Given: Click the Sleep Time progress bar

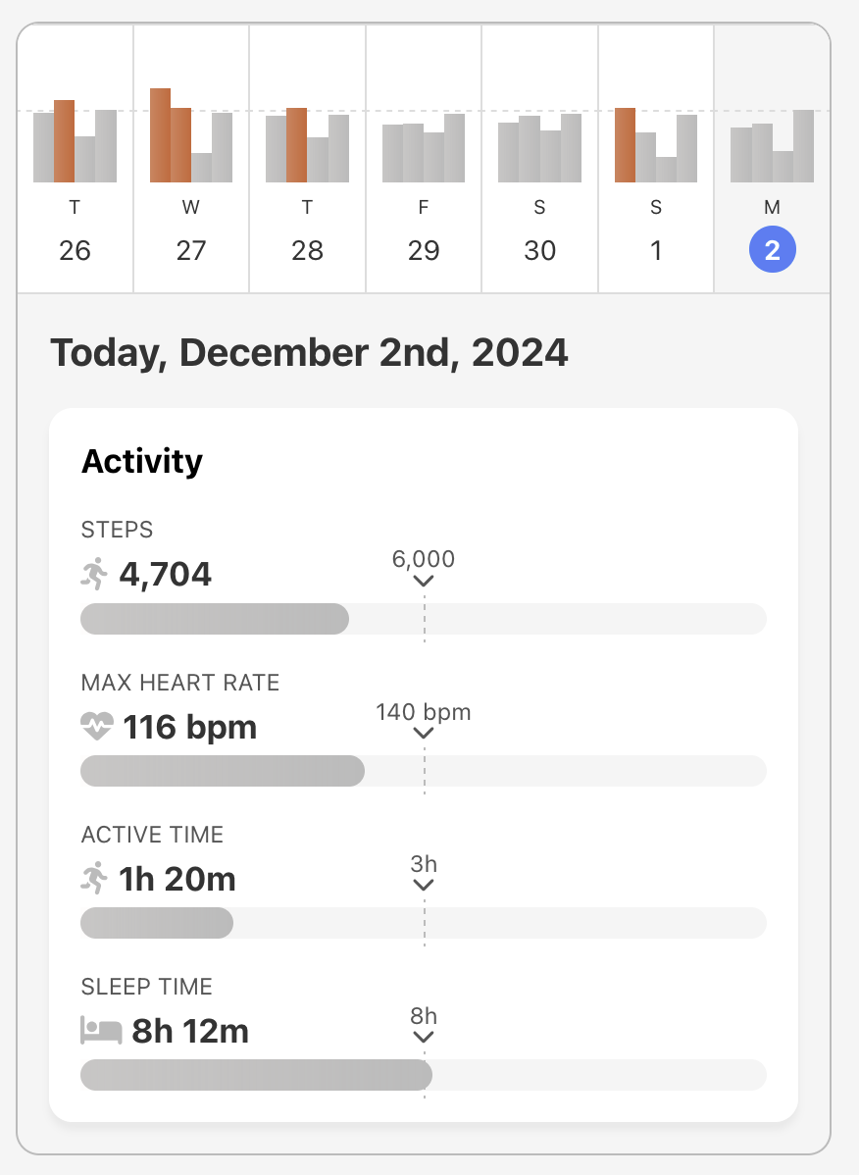Looking at the screenshot, I should coord(423,1075).
